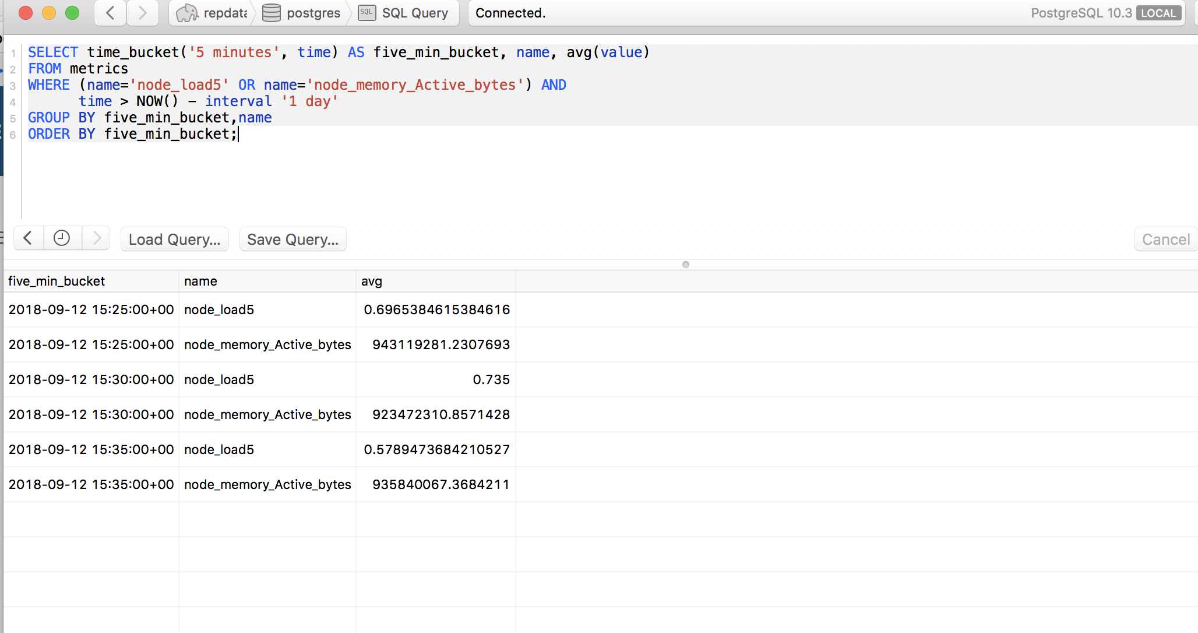Select node_memory_Active_bytes cell in 15:35:00 row
Screen dimensions: 1198x633
coord(267,484)
